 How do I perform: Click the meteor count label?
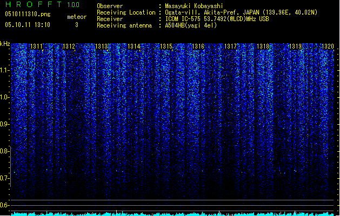[x=77, y=17]
